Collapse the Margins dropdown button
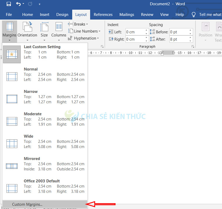This screenshot has height=209, width=222. click(x=10, y=32)
